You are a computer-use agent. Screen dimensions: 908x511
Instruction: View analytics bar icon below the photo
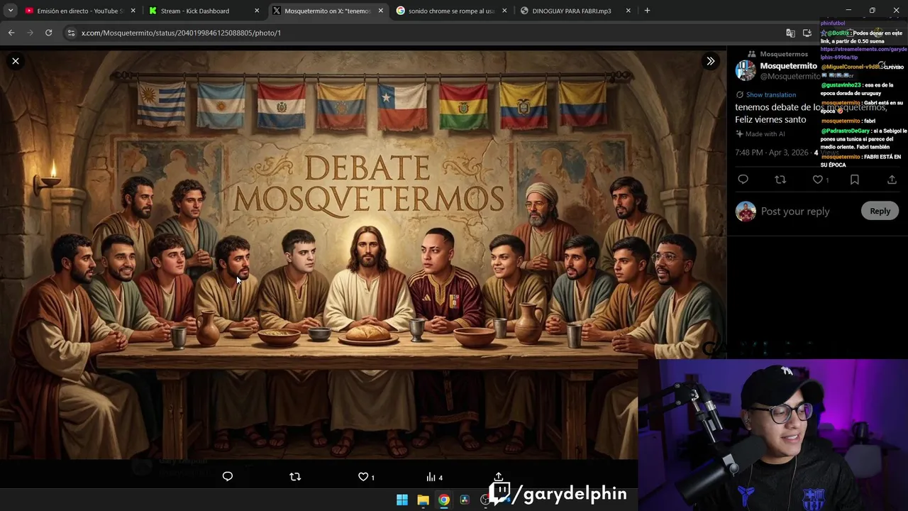pos(431,477)
